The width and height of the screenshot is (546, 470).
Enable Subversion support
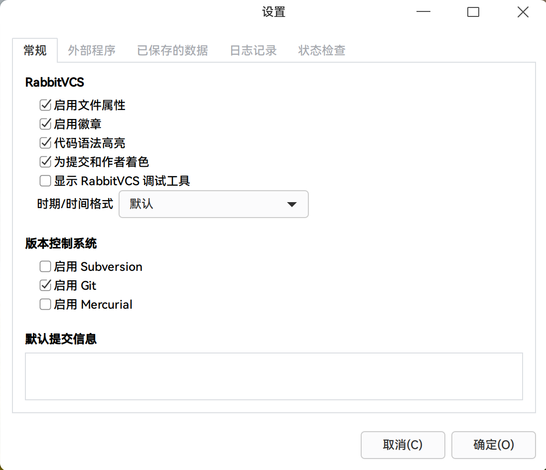point(45,266)
